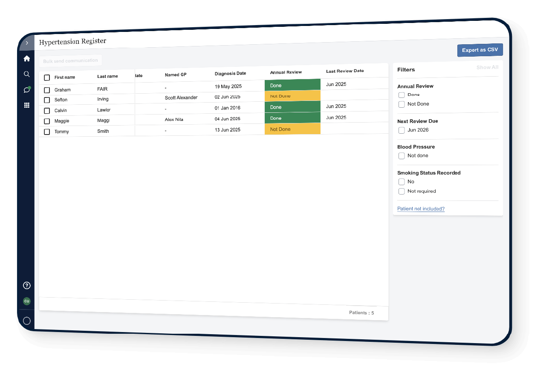Sort by First name column header

pos(65,77)
